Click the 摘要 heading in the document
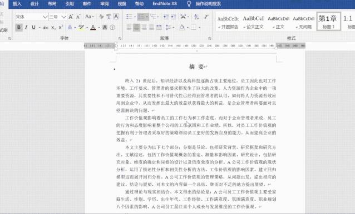 196,67
